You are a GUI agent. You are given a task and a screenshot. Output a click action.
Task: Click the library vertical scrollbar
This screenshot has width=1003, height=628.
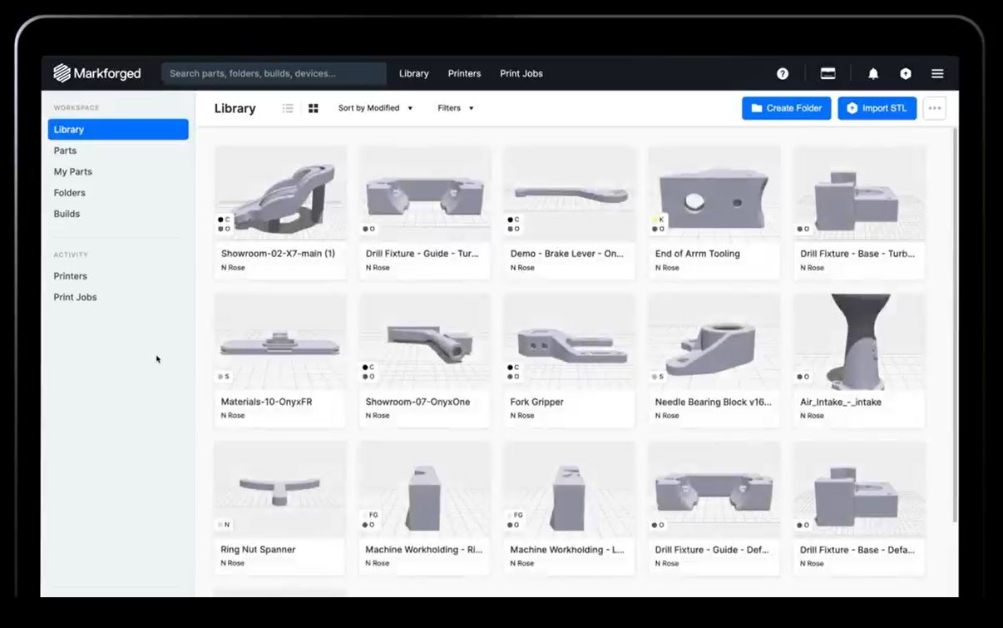[x=953, y=324]
